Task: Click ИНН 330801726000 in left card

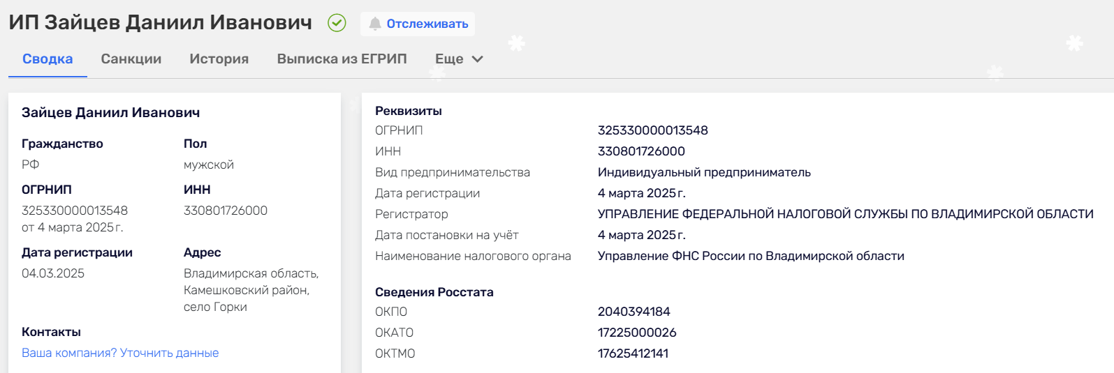Action: click(226, 211)
